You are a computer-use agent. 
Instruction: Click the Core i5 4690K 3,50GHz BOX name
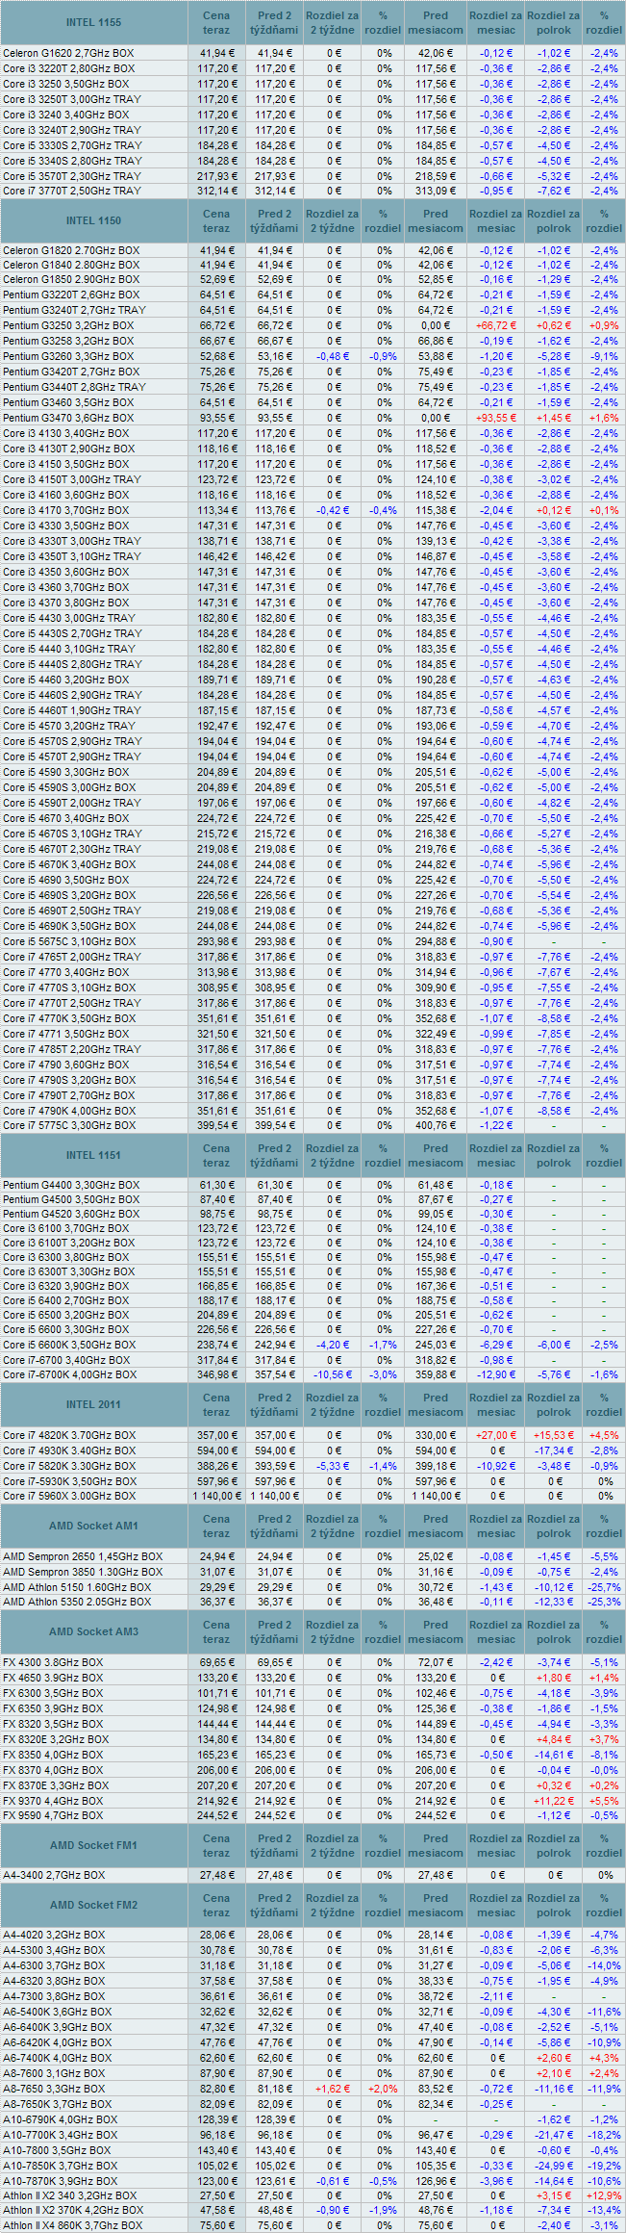click(69, 926)
